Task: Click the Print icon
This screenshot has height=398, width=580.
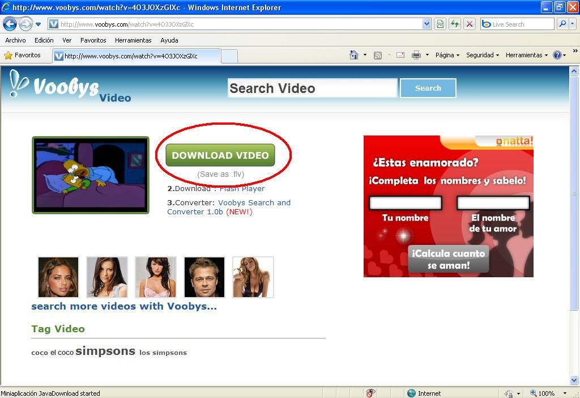Action: coord(416,55)
